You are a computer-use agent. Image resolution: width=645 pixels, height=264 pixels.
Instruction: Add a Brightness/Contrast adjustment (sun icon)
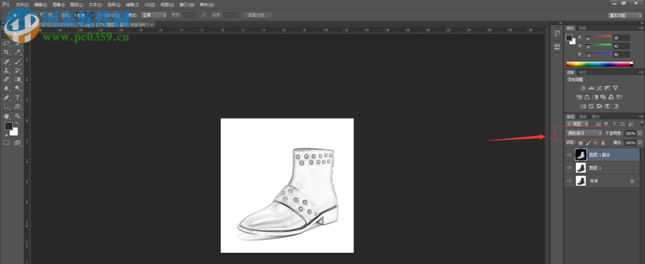click(x=583, y=88)
